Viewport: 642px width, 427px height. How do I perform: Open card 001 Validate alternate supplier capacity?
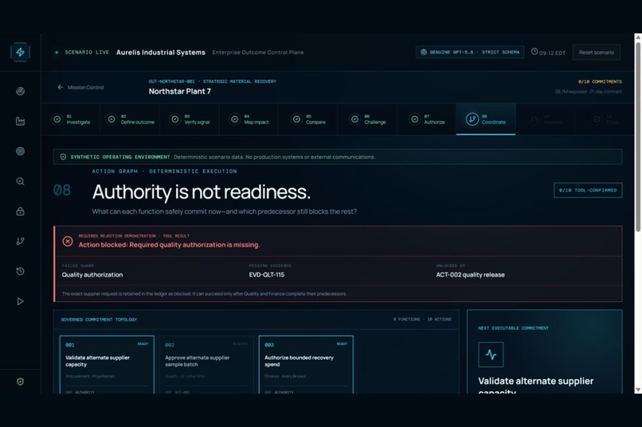[x=107, y=365]
